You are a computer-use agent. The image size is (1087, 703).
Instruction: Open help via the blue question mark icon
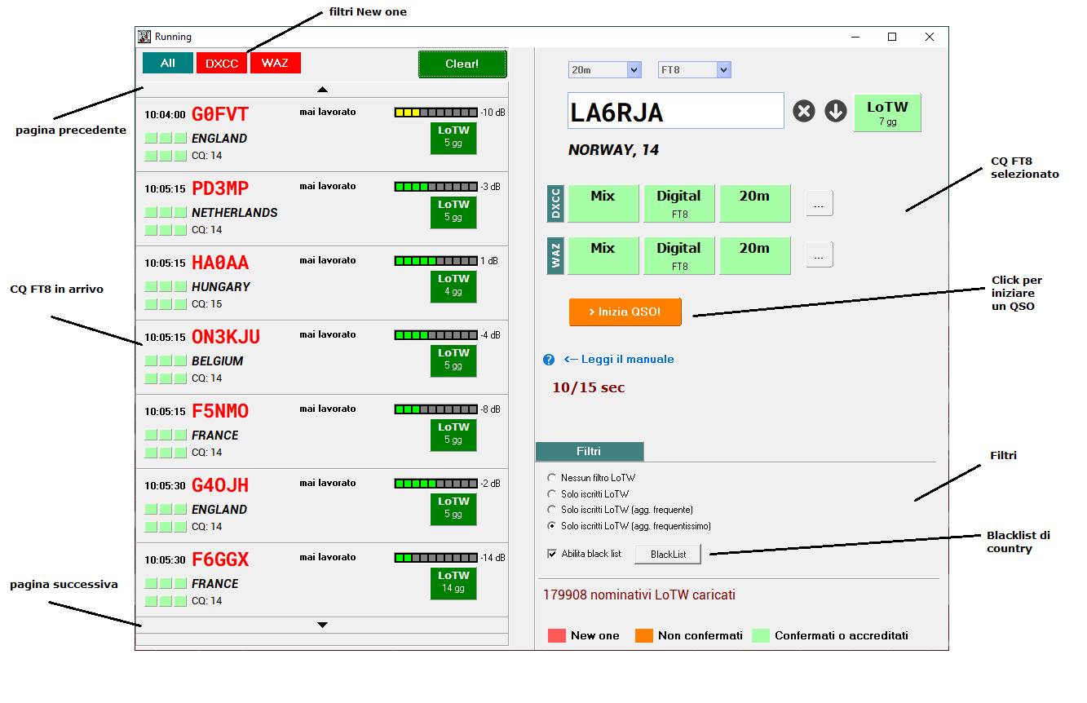coord(547,359)
